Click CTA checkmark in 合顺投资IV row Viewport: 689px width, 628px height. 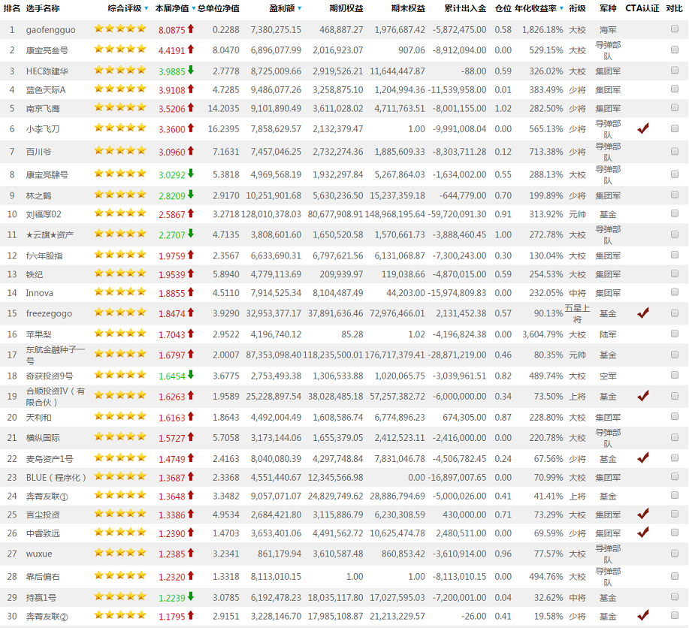tap(643, 396)
